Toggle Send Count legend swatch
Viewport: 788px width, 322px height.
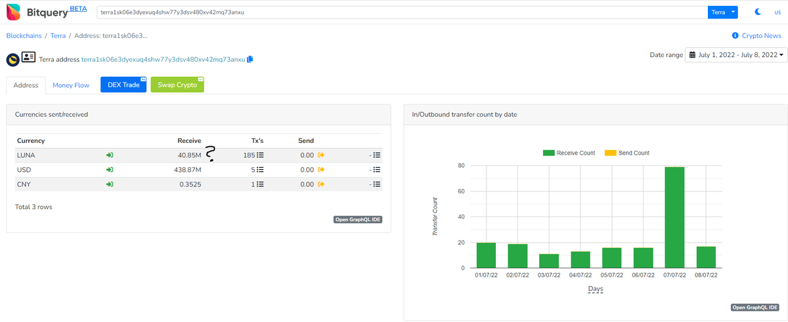click(610, 153)
